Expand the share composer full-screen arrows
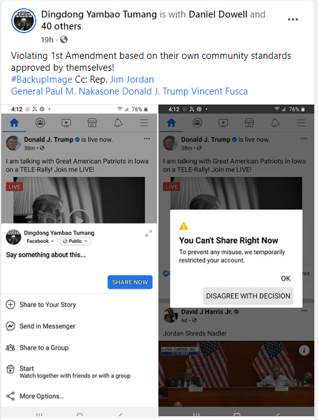Viewport: 318px width, 420px height. [x=149, y=233]
